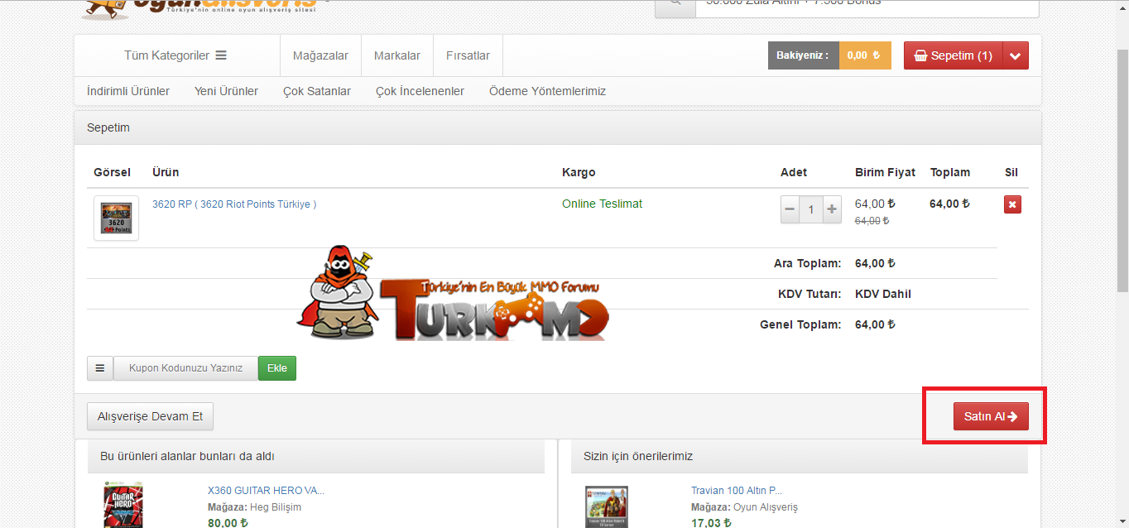This screenshot has width=1129, height=528.
Task: Open Çok İncelenenler page
Action: pos(420,91)
